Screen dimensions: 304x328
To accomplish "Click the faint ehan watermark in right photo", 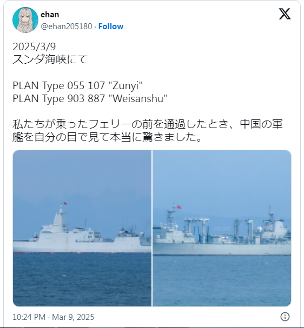I will click(222, 229).
